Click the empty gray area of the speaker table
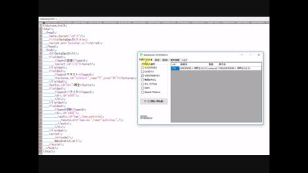Viewport: 308px width, 173px height. tap(216, 96)
